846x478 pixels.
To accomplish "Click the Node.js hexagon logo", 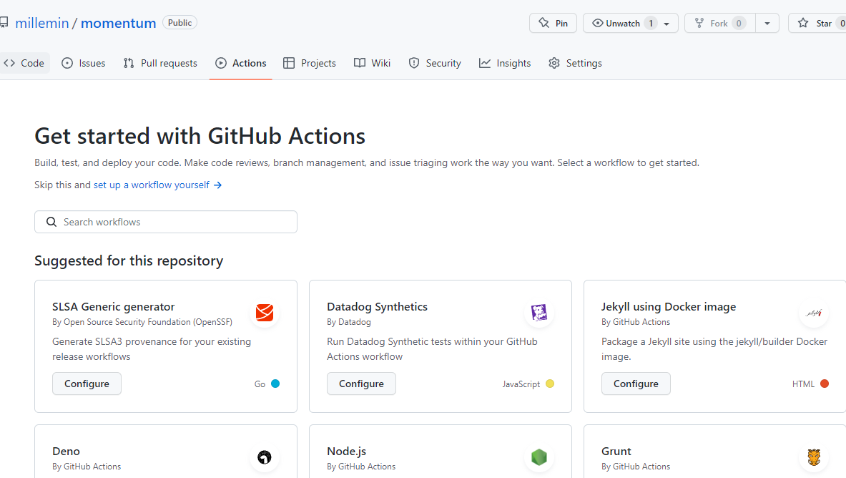I will (539, 457).
